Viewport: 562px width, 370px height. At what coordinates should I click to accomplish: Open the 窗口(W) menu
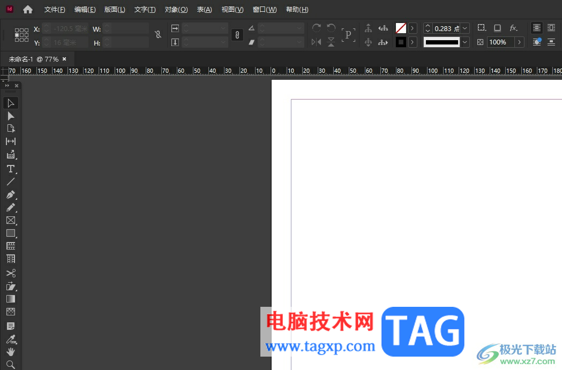(265, 10)
